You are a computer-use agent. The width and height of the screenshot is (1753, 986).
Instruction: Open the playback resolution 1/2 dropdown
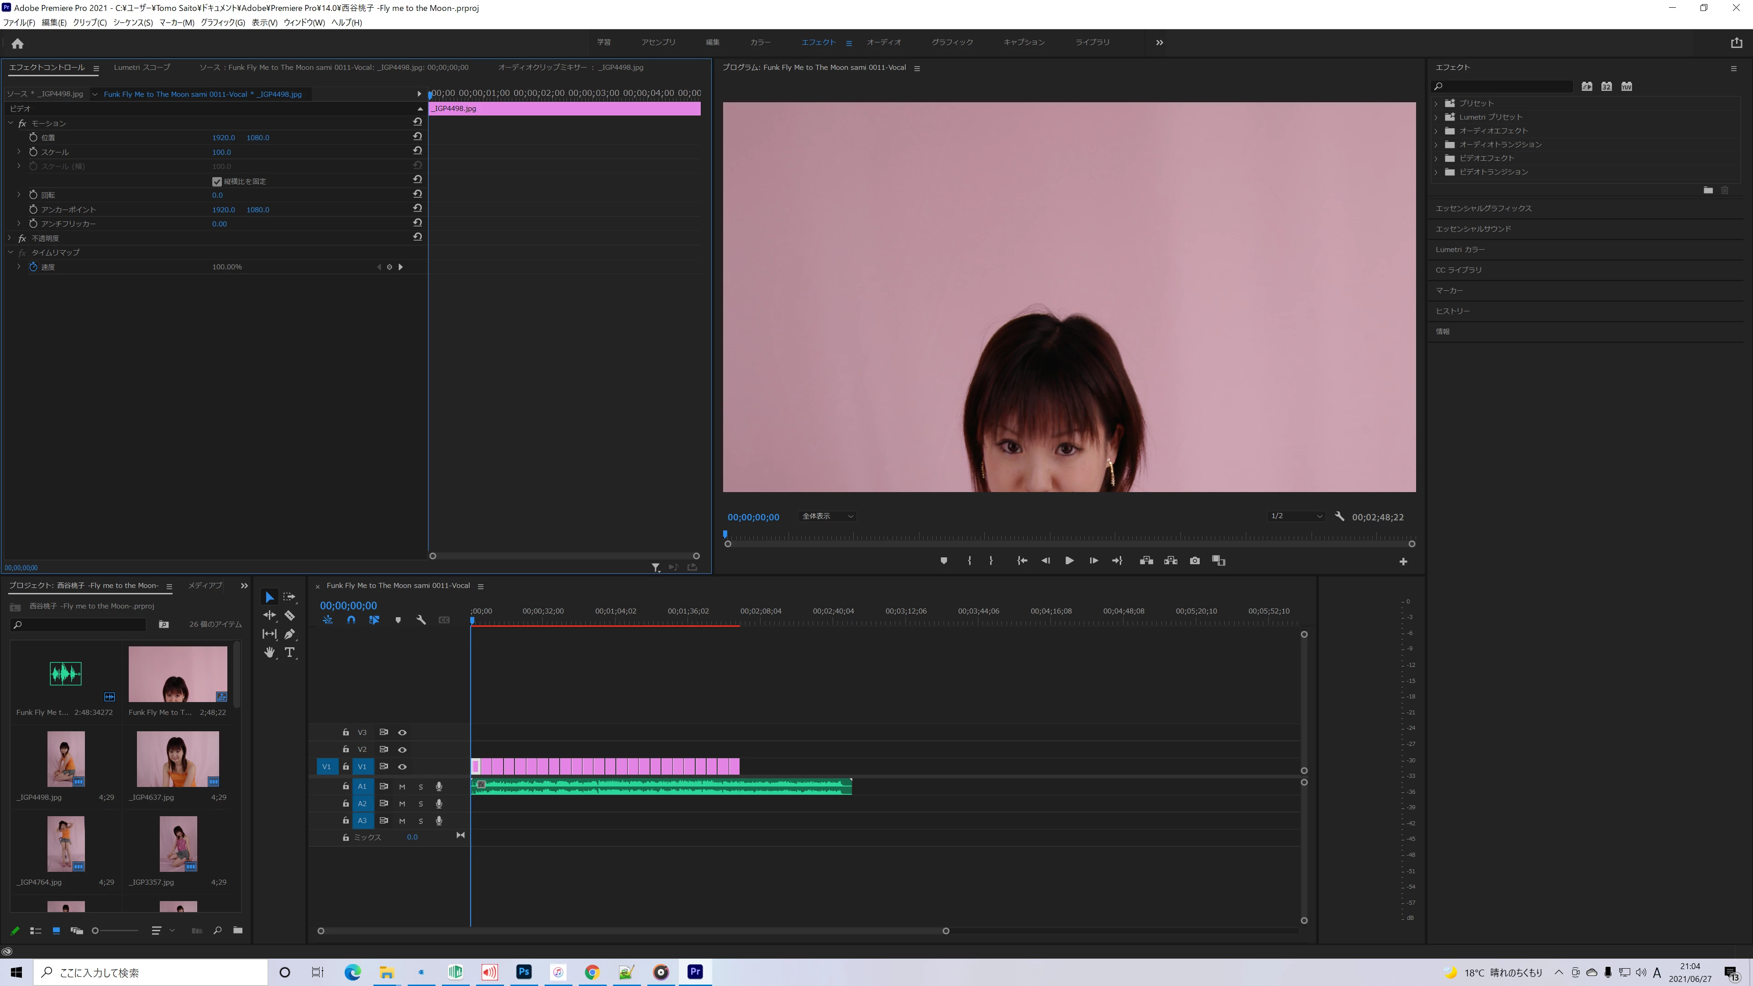(1296, 516)
